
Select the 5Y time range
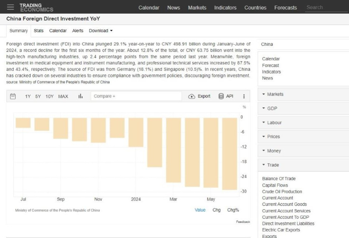coord(38,96)
